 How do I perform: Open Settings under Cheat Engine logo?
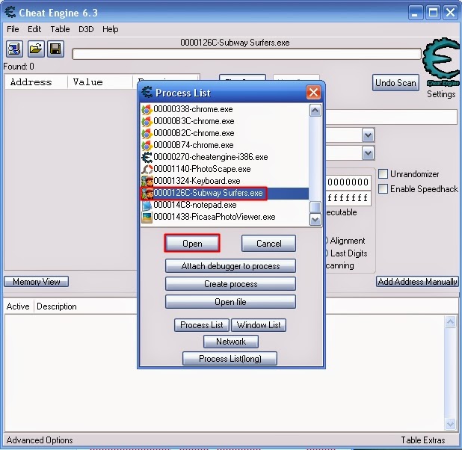tap(441, 94)
